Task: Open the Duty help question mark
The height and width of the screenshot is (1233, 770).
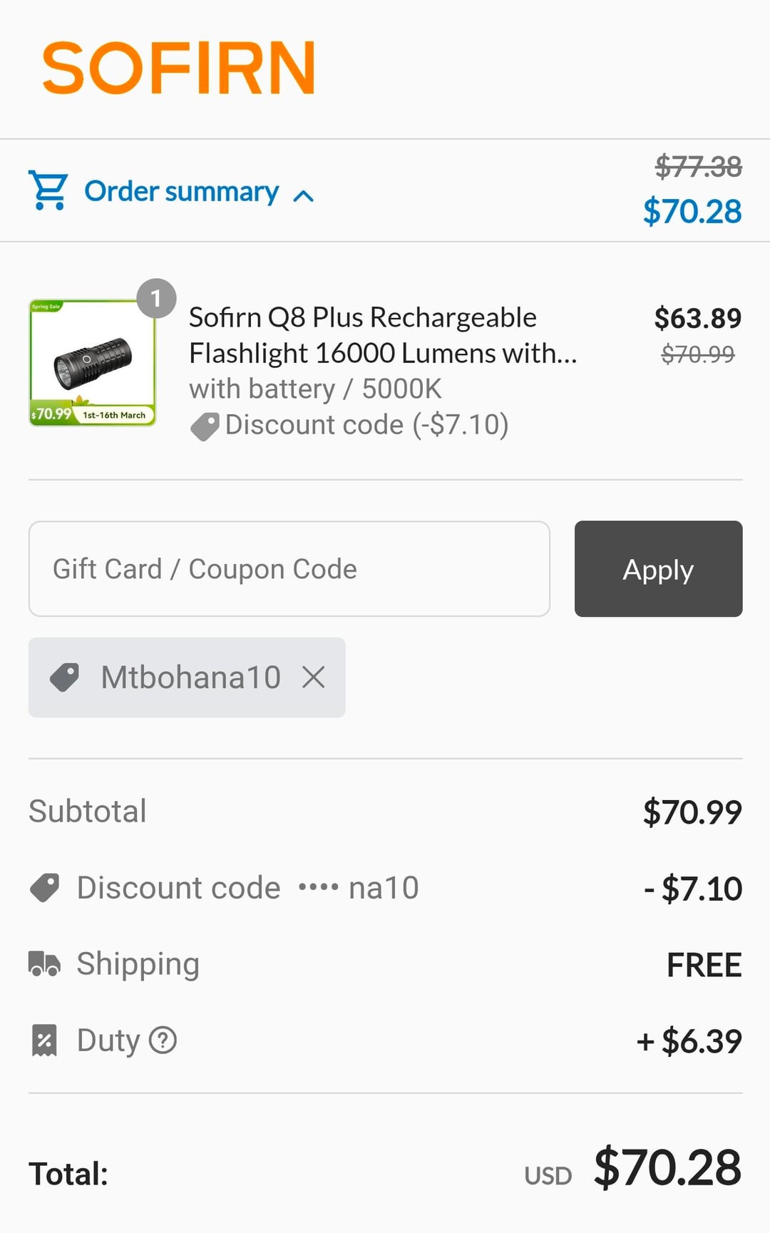Action: click(x=163, y=1040)
